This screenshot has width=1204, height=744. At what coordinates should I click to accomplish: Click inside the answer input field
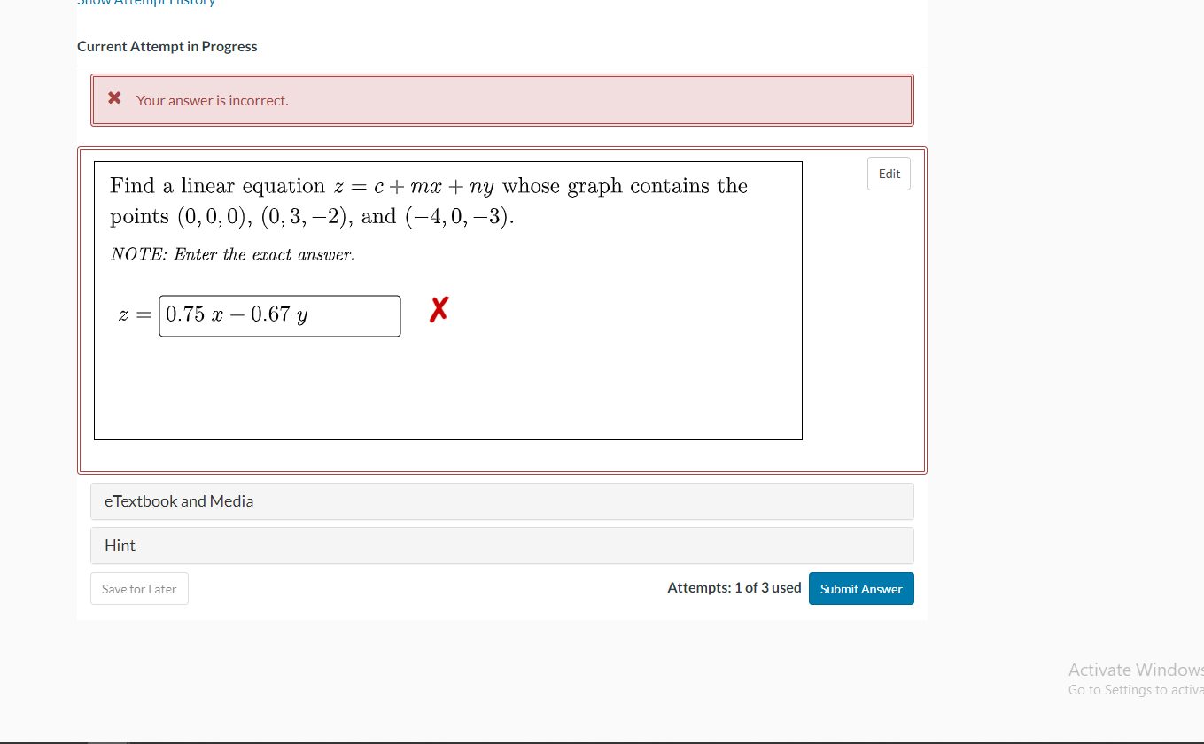coord(279,315)
